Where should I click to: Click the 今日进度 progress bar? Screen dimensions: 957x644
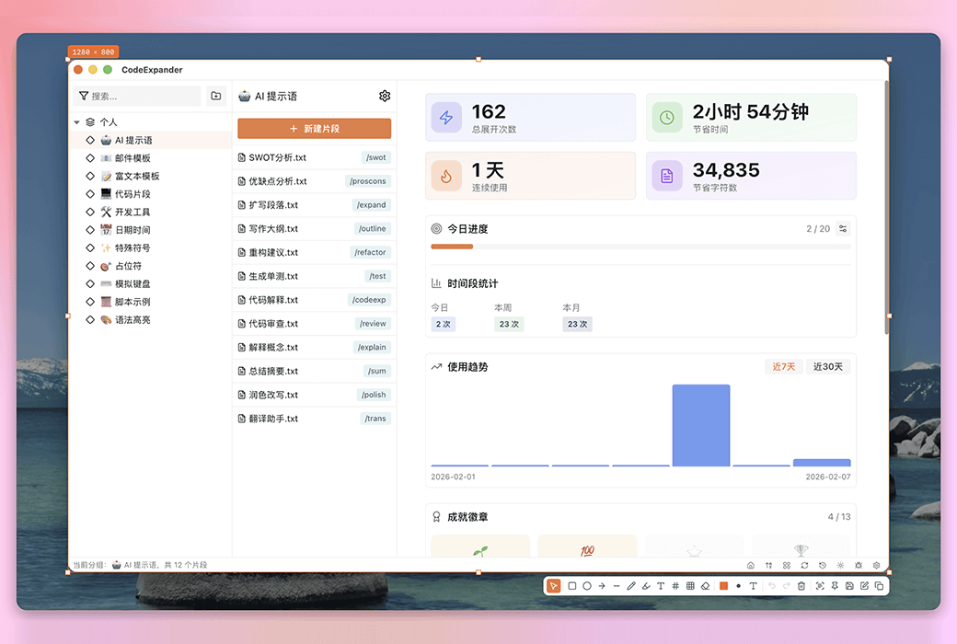(641, 247)
